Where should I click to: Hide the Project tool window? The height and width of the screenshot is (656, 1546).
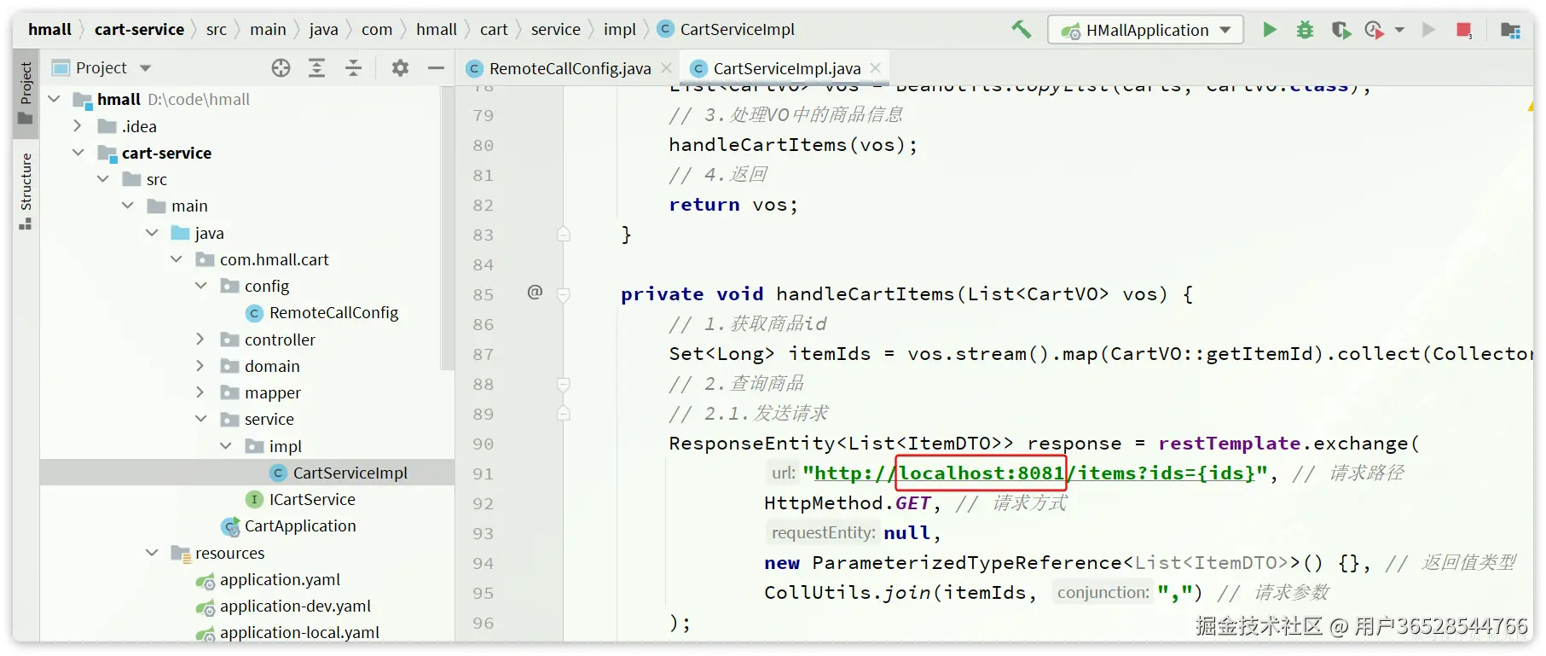pos(436,68)
